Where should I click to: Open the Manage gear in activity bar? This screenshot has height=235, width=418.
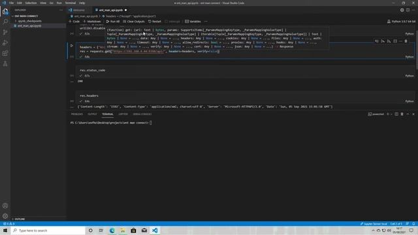(x=5, y=216)
